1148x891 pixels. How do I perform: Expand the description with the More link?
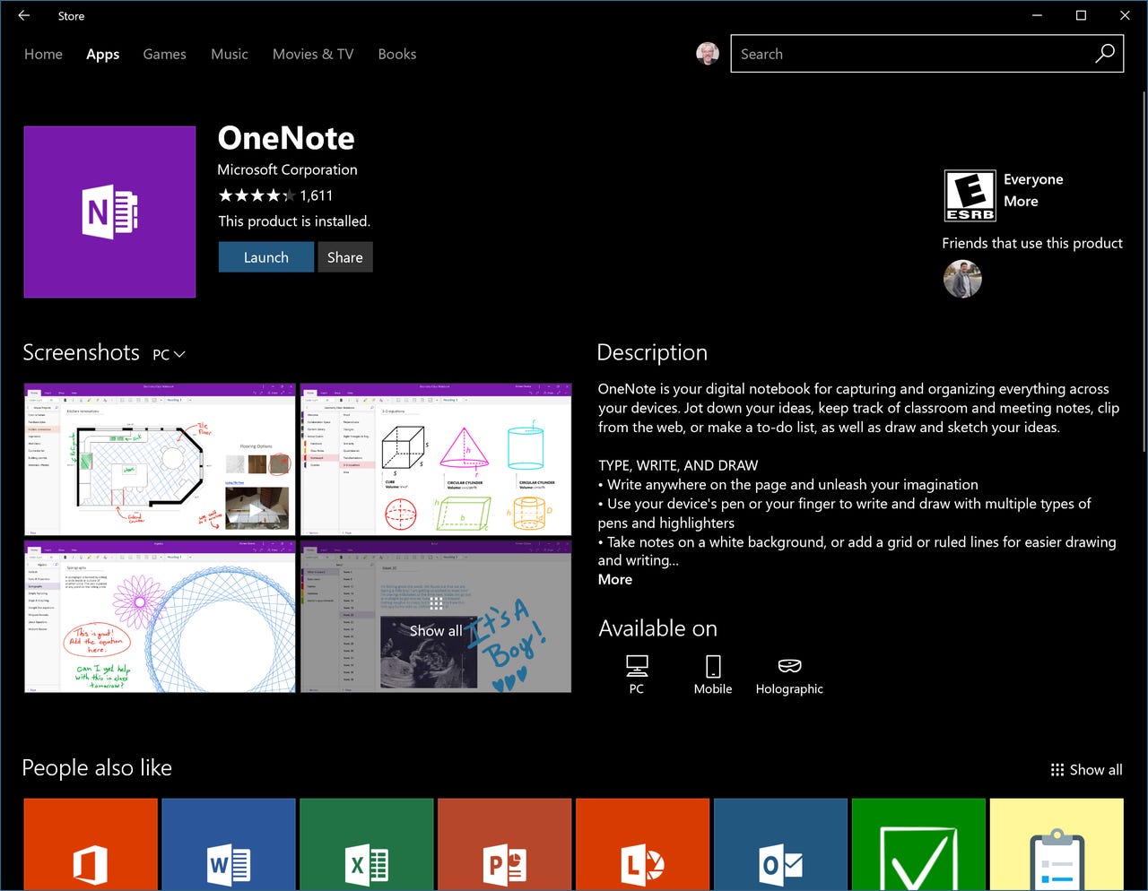point(614,579)
